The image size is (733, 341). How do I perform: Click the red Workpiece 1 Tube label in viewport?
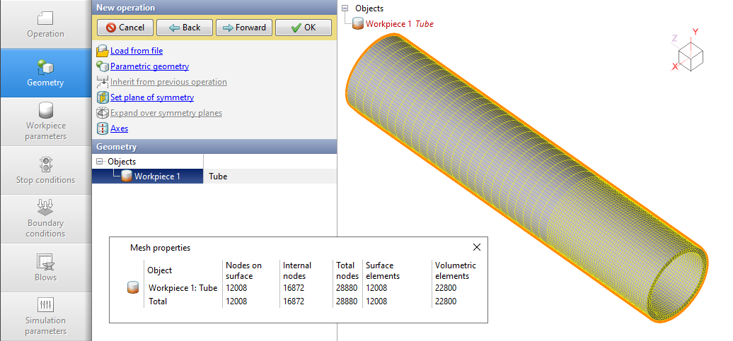coord(399,24)
